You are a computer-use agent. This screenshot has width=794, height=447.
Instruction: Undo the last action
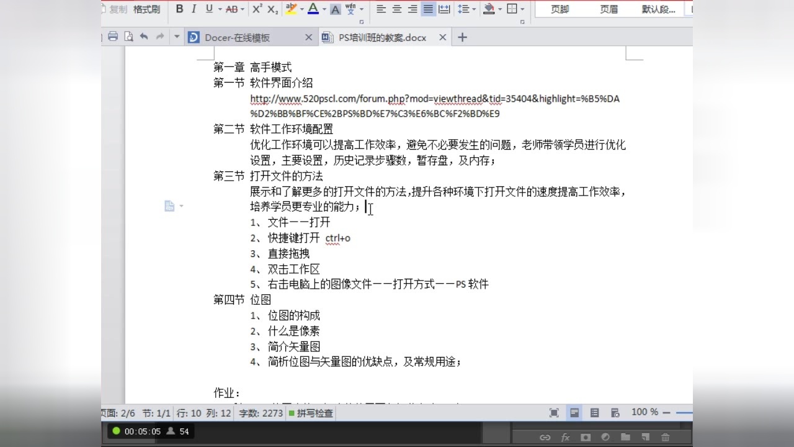(144, 37)
